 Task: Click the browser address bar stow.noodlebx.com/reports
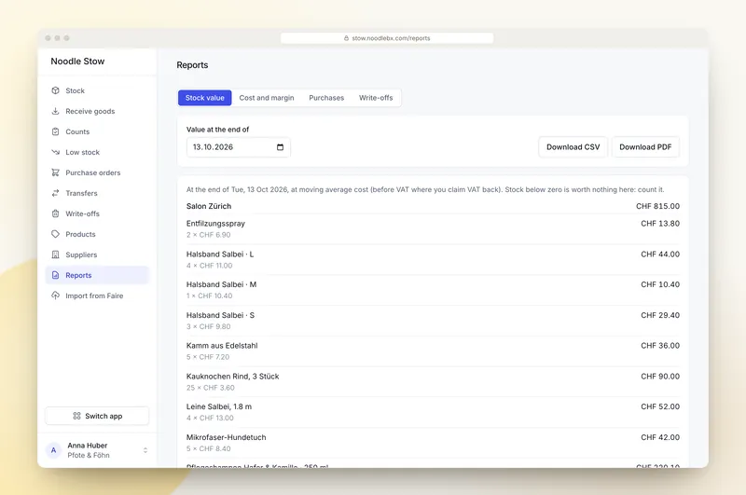click(x=387, y=38)
